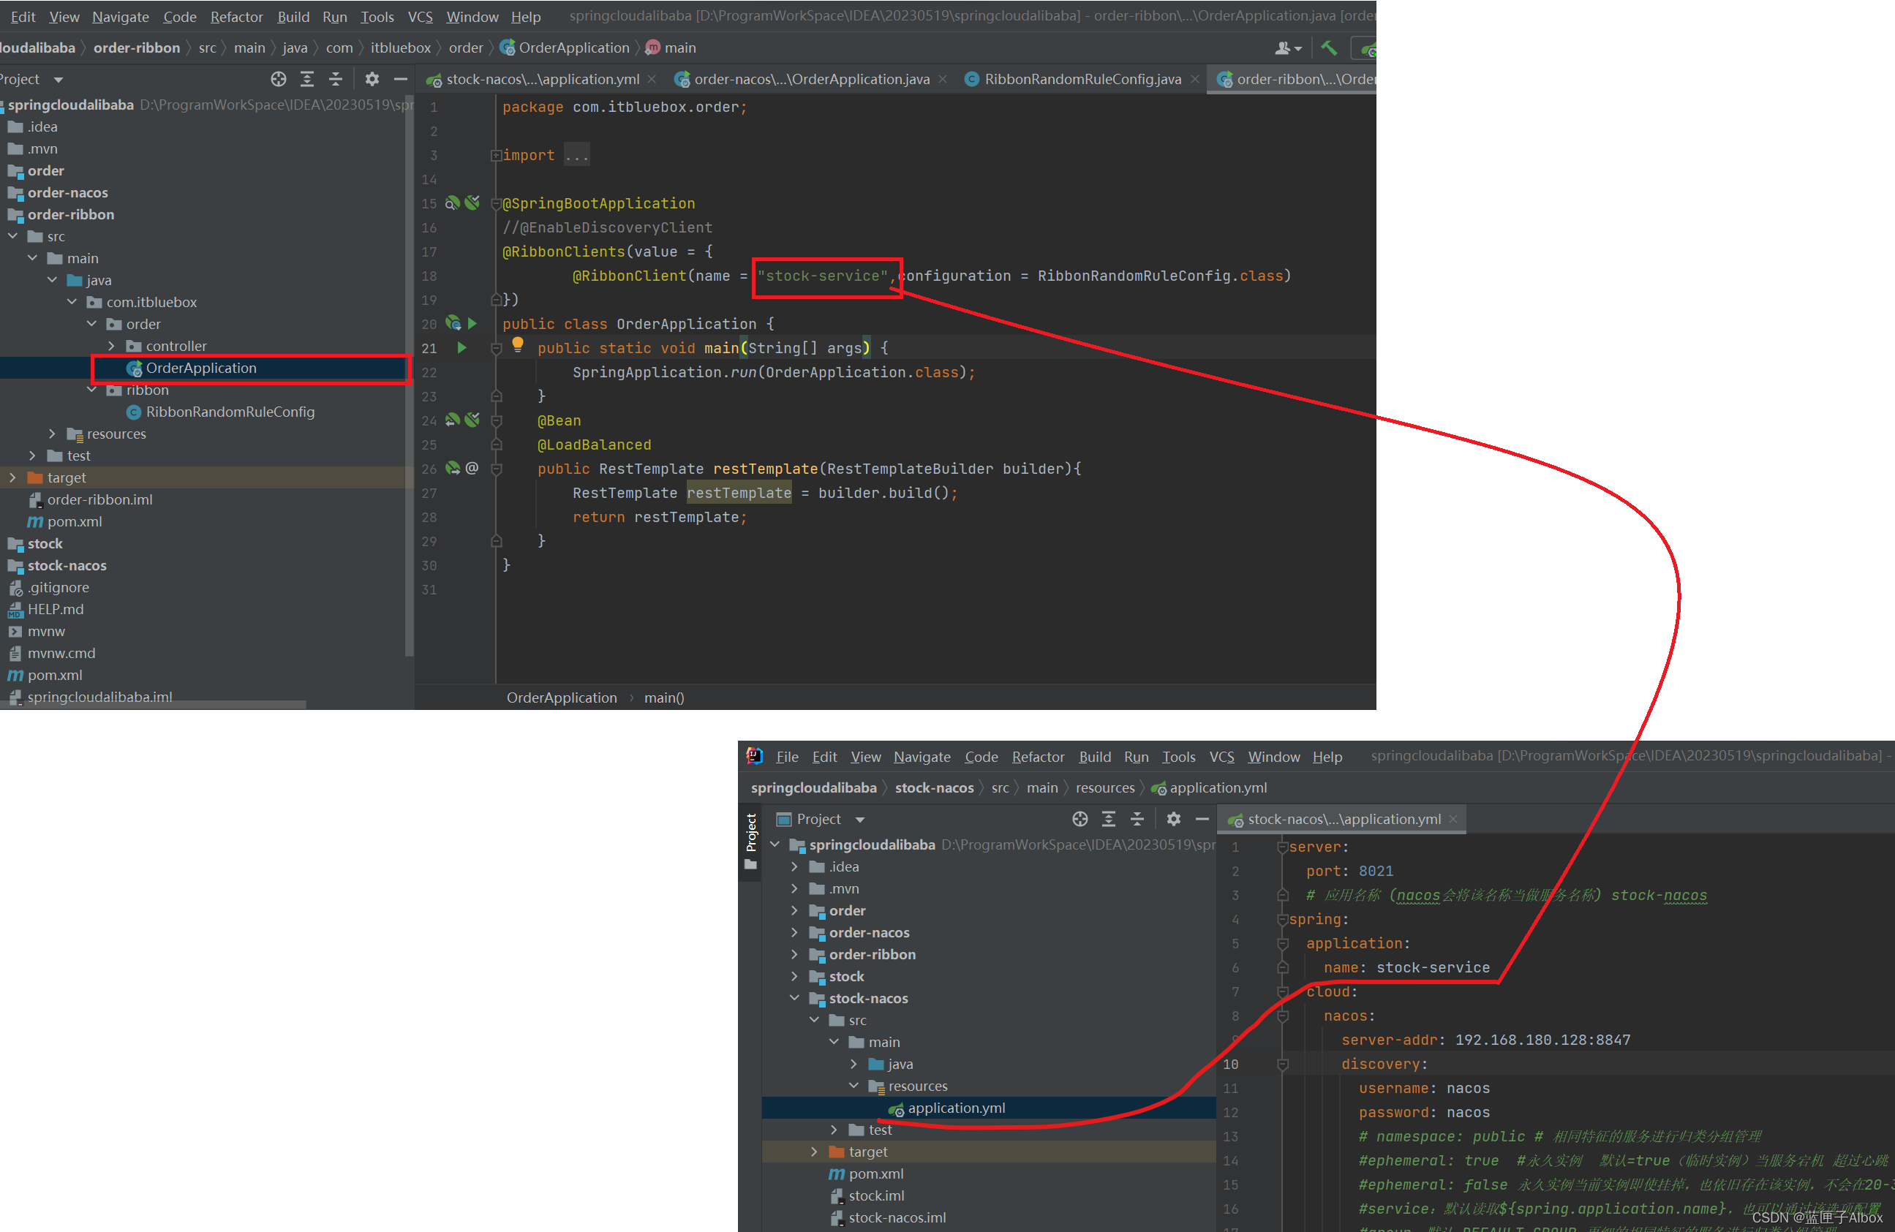
Task: Click the yellow lightbulb intention icon
Action: (x=518, y=344)
